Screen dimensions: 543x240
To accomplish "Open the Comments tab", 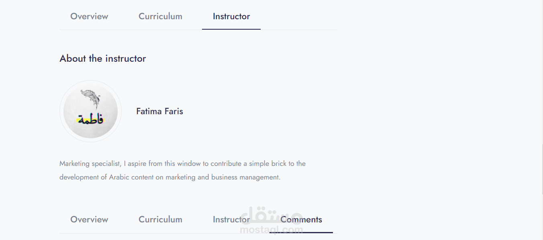I will [x=301, y=220].
